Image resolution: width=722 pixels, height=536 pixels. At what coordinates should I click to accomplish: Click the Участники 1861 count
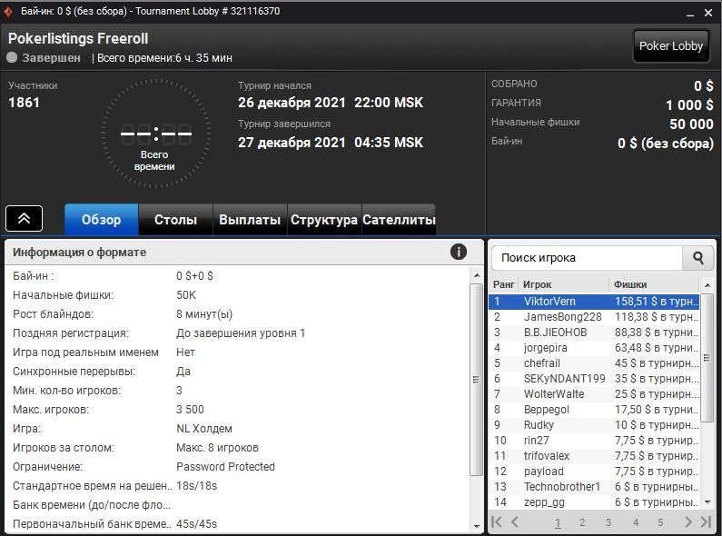24,103
